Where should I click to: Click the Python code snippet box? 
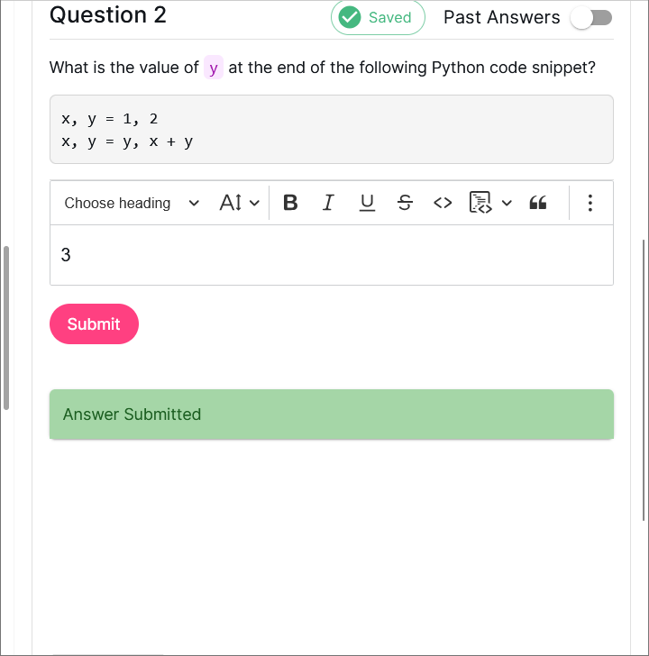332,130
